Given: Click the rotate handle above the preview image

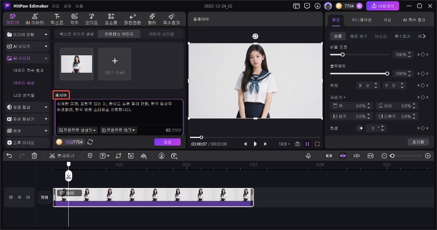Looking at the screenshot, I should [255, 36].
